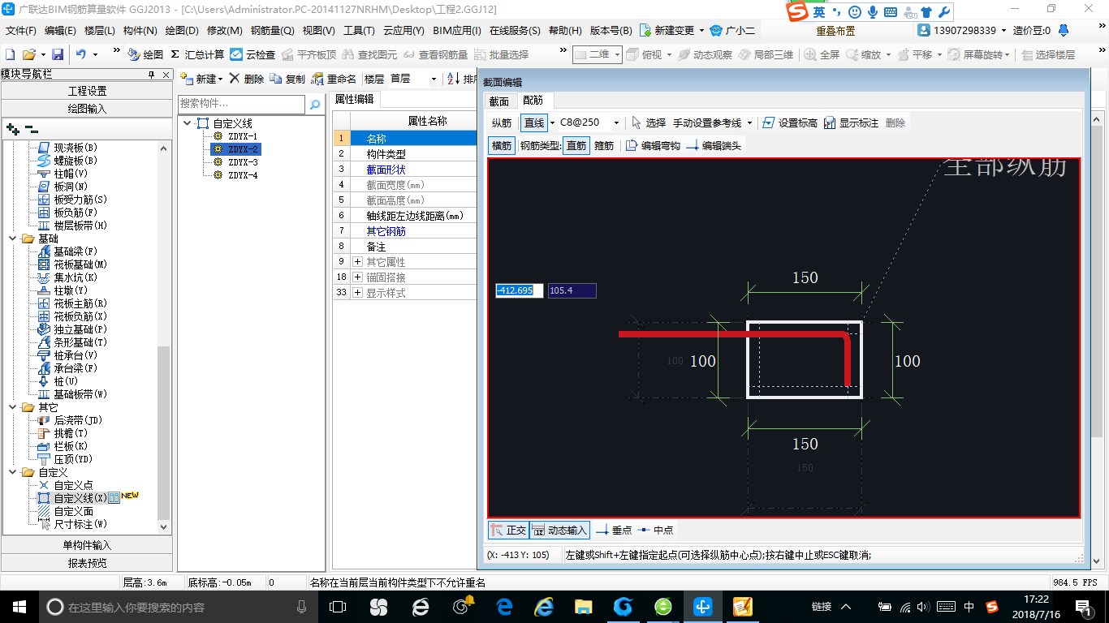Click Microsoft Edge icon in the taskbar

point(505,607)
